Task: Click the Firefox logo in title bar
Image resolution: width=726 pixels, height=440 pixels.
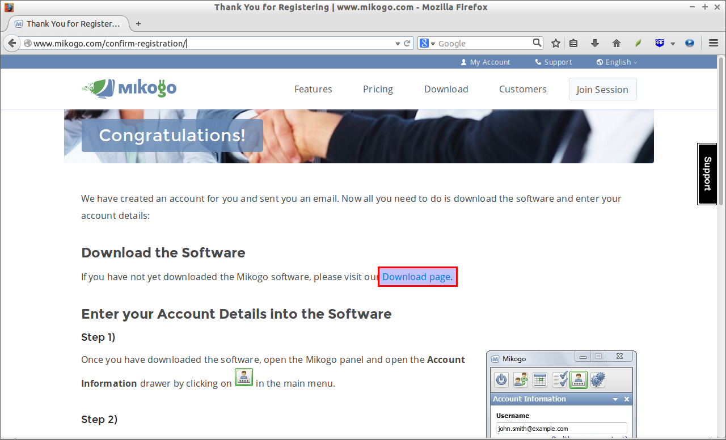Action: point(9,7)
